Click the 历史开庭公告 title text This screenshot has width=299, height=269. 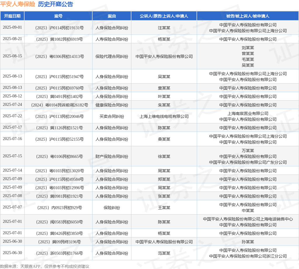pos(55,4)
